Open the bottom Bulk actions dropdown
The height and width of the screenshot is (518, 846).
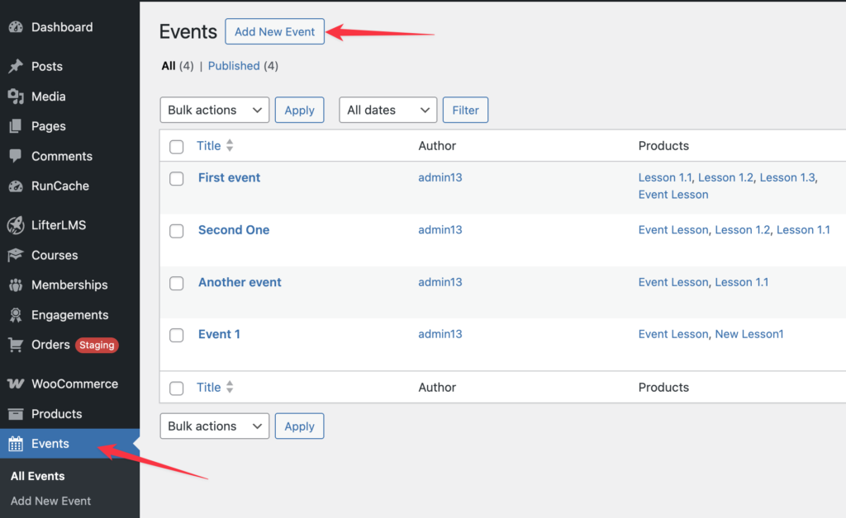tap(215, 426)
